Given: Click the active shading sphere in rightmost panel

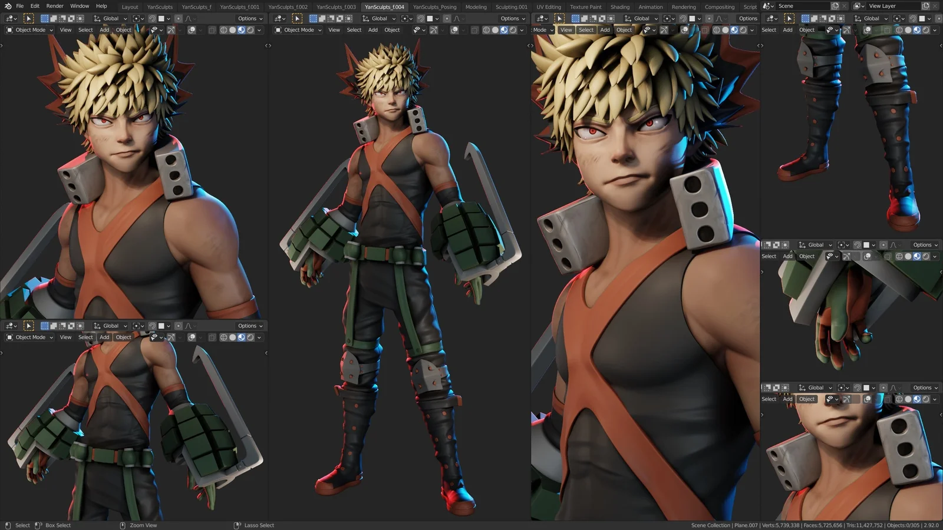Looking at the screenshot, I should tap(916, 399).
